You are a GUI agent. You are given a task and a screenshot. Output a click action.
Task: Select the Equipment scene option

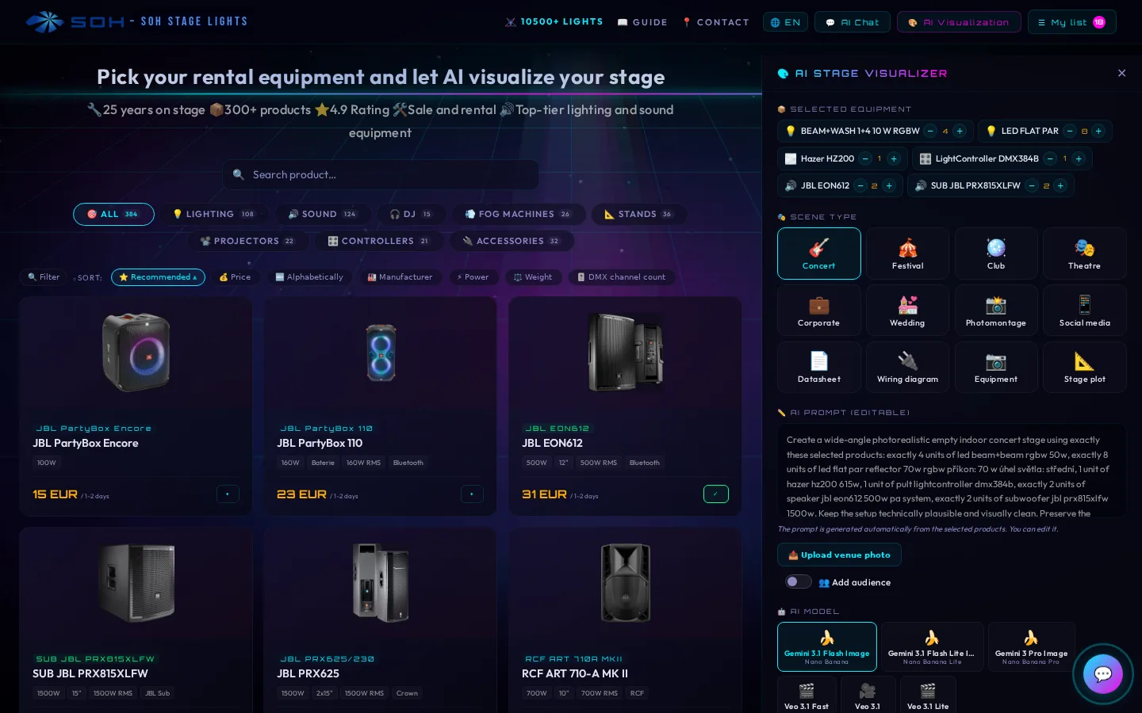click(996, 367)
